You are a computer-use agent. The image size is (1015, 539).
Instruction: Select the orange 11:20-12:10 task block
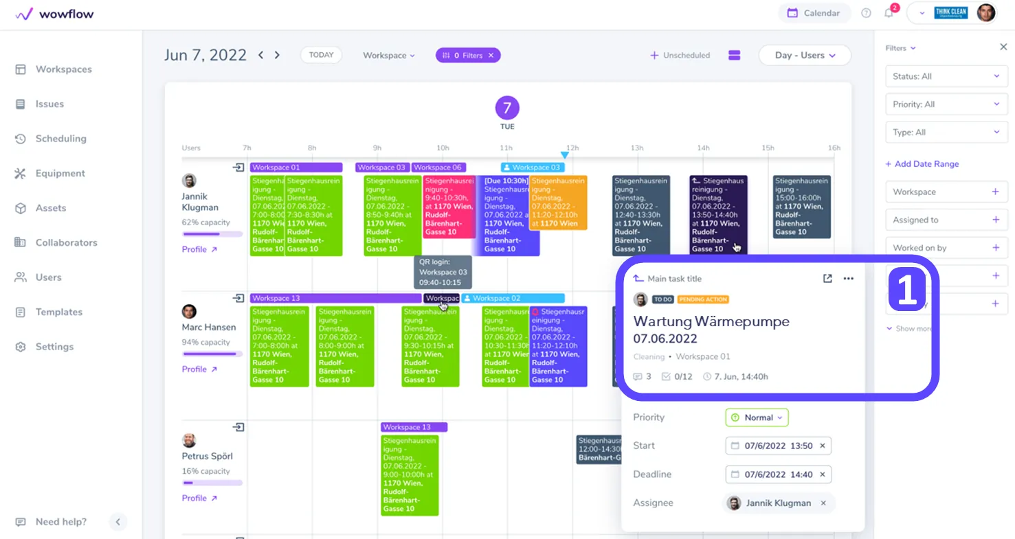558,202
